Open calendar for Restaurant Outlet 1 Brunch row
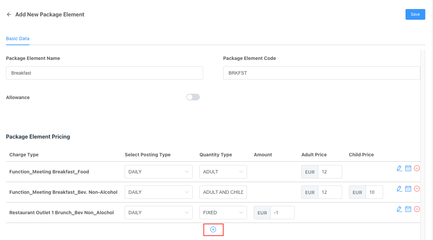Screen dimensions: 433x240 coord(408,209)
